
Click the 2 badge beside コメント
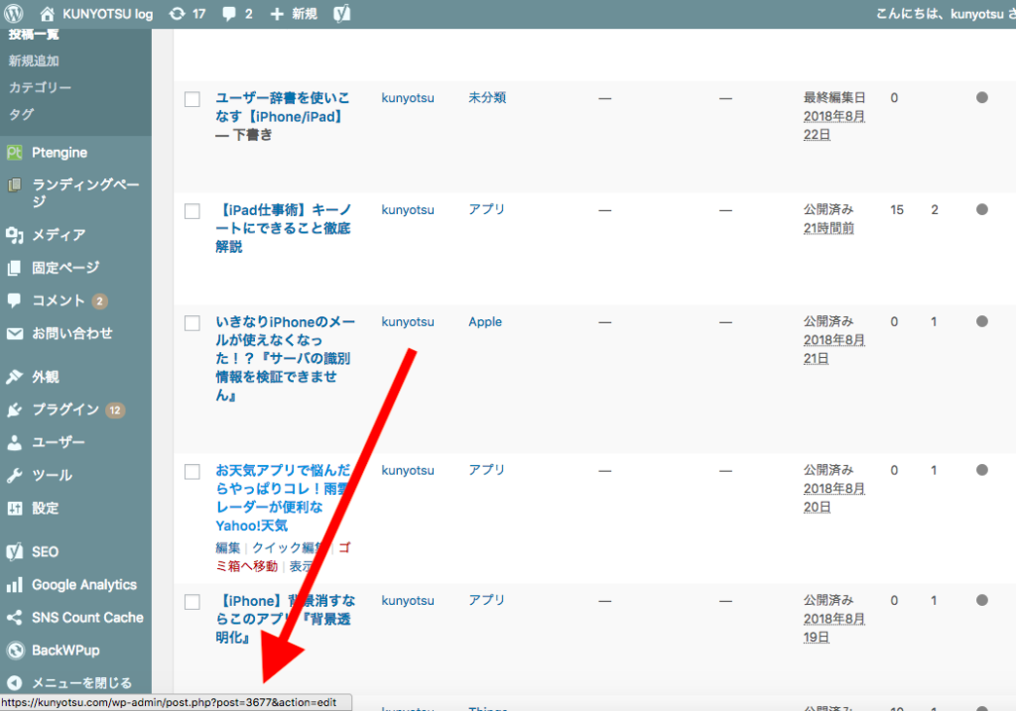(99, 301)
